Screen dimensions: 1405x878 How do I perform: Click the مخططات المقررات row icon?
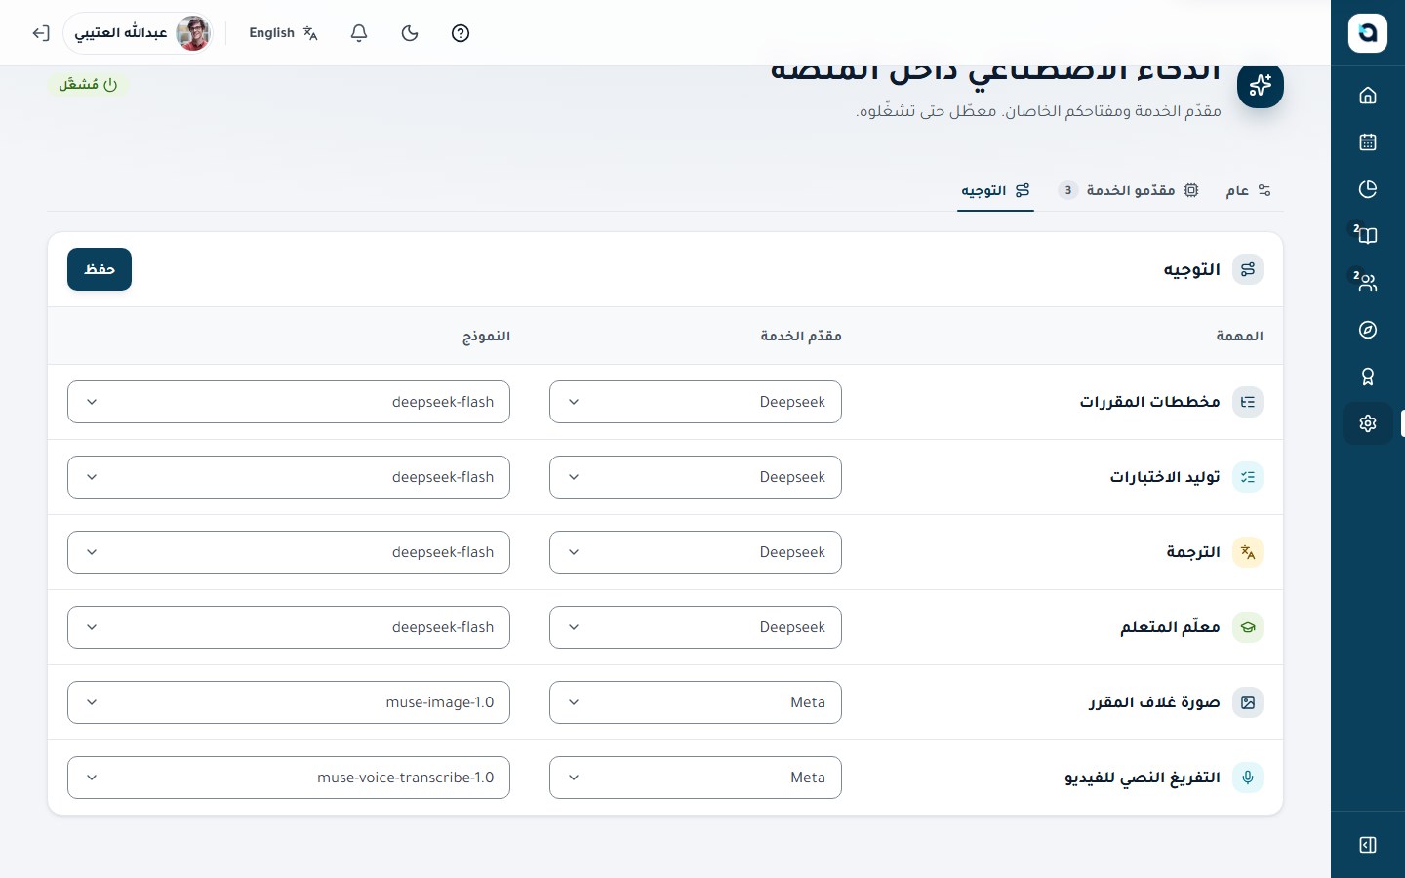point(1248,402)
